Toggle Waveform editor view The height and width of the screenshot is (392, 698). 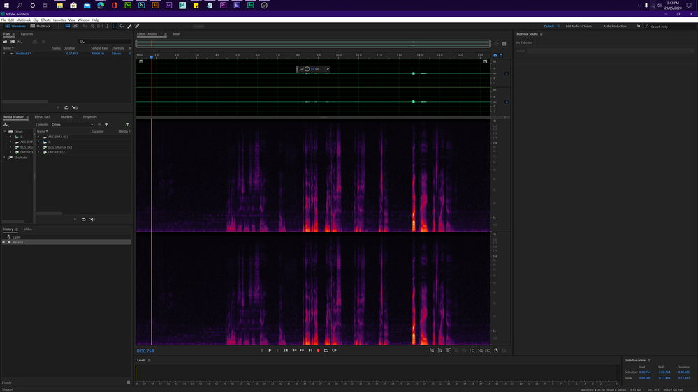(x=15, y=27)
